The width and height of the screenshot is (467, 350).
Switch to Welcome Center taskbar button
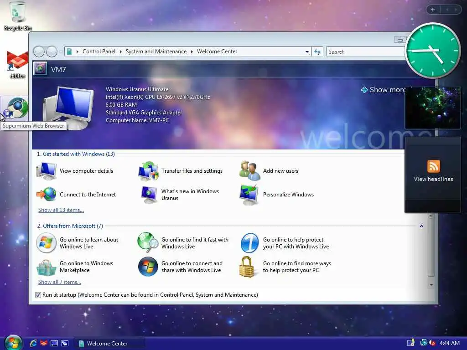[x=109, y=344]
